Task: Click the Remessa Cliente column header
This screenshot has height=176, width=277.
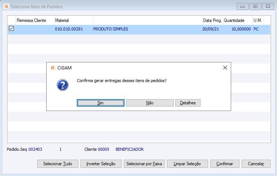Action: [x=35, y=20]
